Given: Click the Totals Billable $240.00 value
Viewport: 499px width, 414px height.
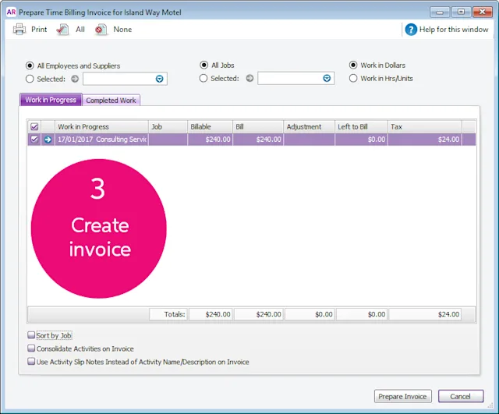Looking at the screenshot, I should click(210, 314).
